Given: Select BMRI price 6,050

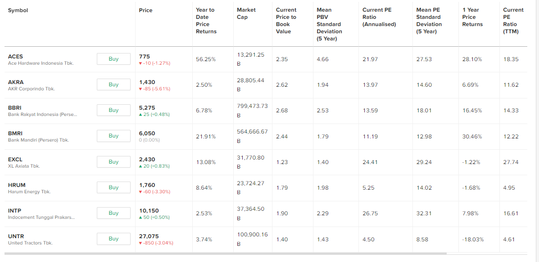Looking at the screenshot, I should point(147,133).
